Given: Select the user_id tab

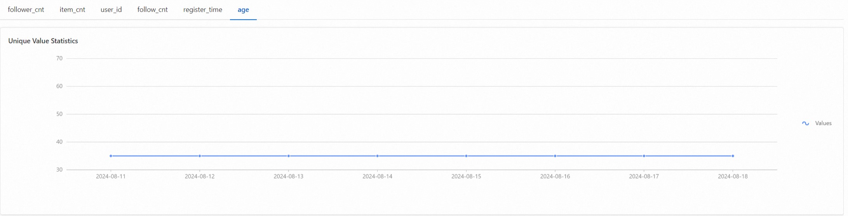Looking at the screenshot, I should [111, 10].
